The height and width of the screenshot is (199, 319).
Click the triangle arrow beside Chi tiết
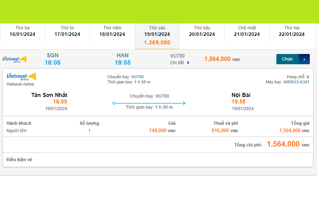[x=189, y=63]
